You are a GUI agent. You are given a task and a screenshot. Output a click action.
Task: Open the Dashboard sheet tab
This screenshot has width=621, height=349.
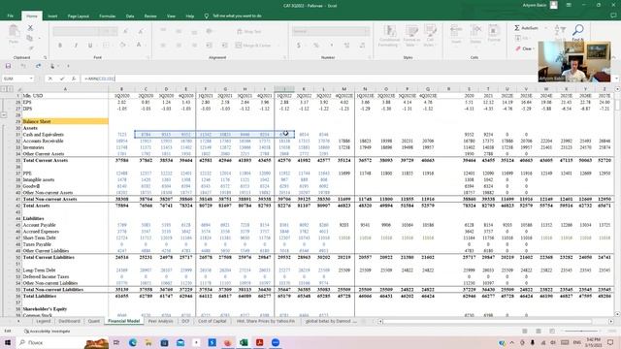[69, 321]
